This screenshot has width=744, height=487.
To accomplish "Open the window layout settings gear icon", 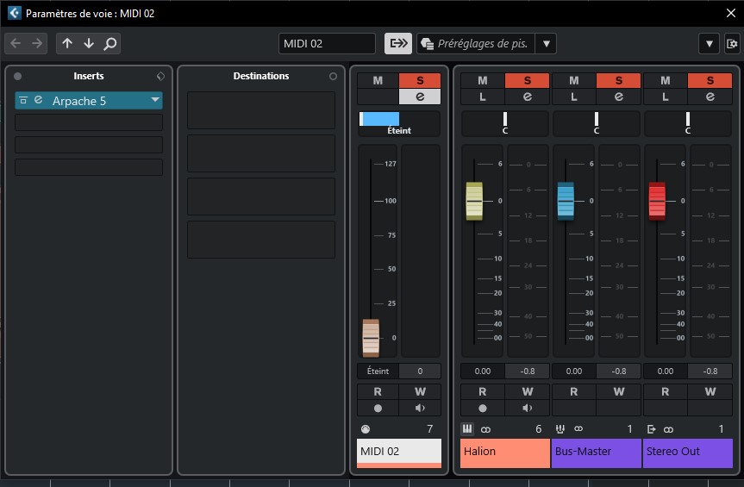I will coord(732,44).
